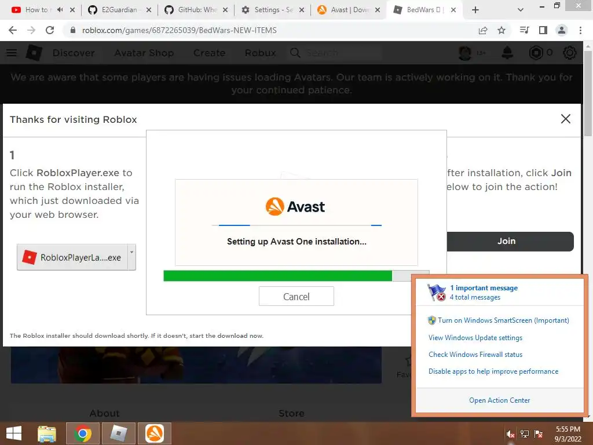
Task: Open Roblox from the taskbar
Action: click(x=119, y=433)
